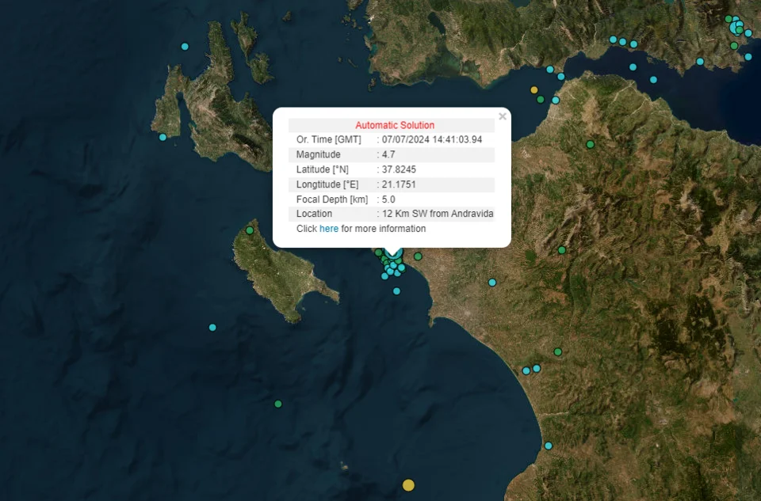Close the earthquake info popup
Screen dimensions: 761x501
tap(502, 116)
